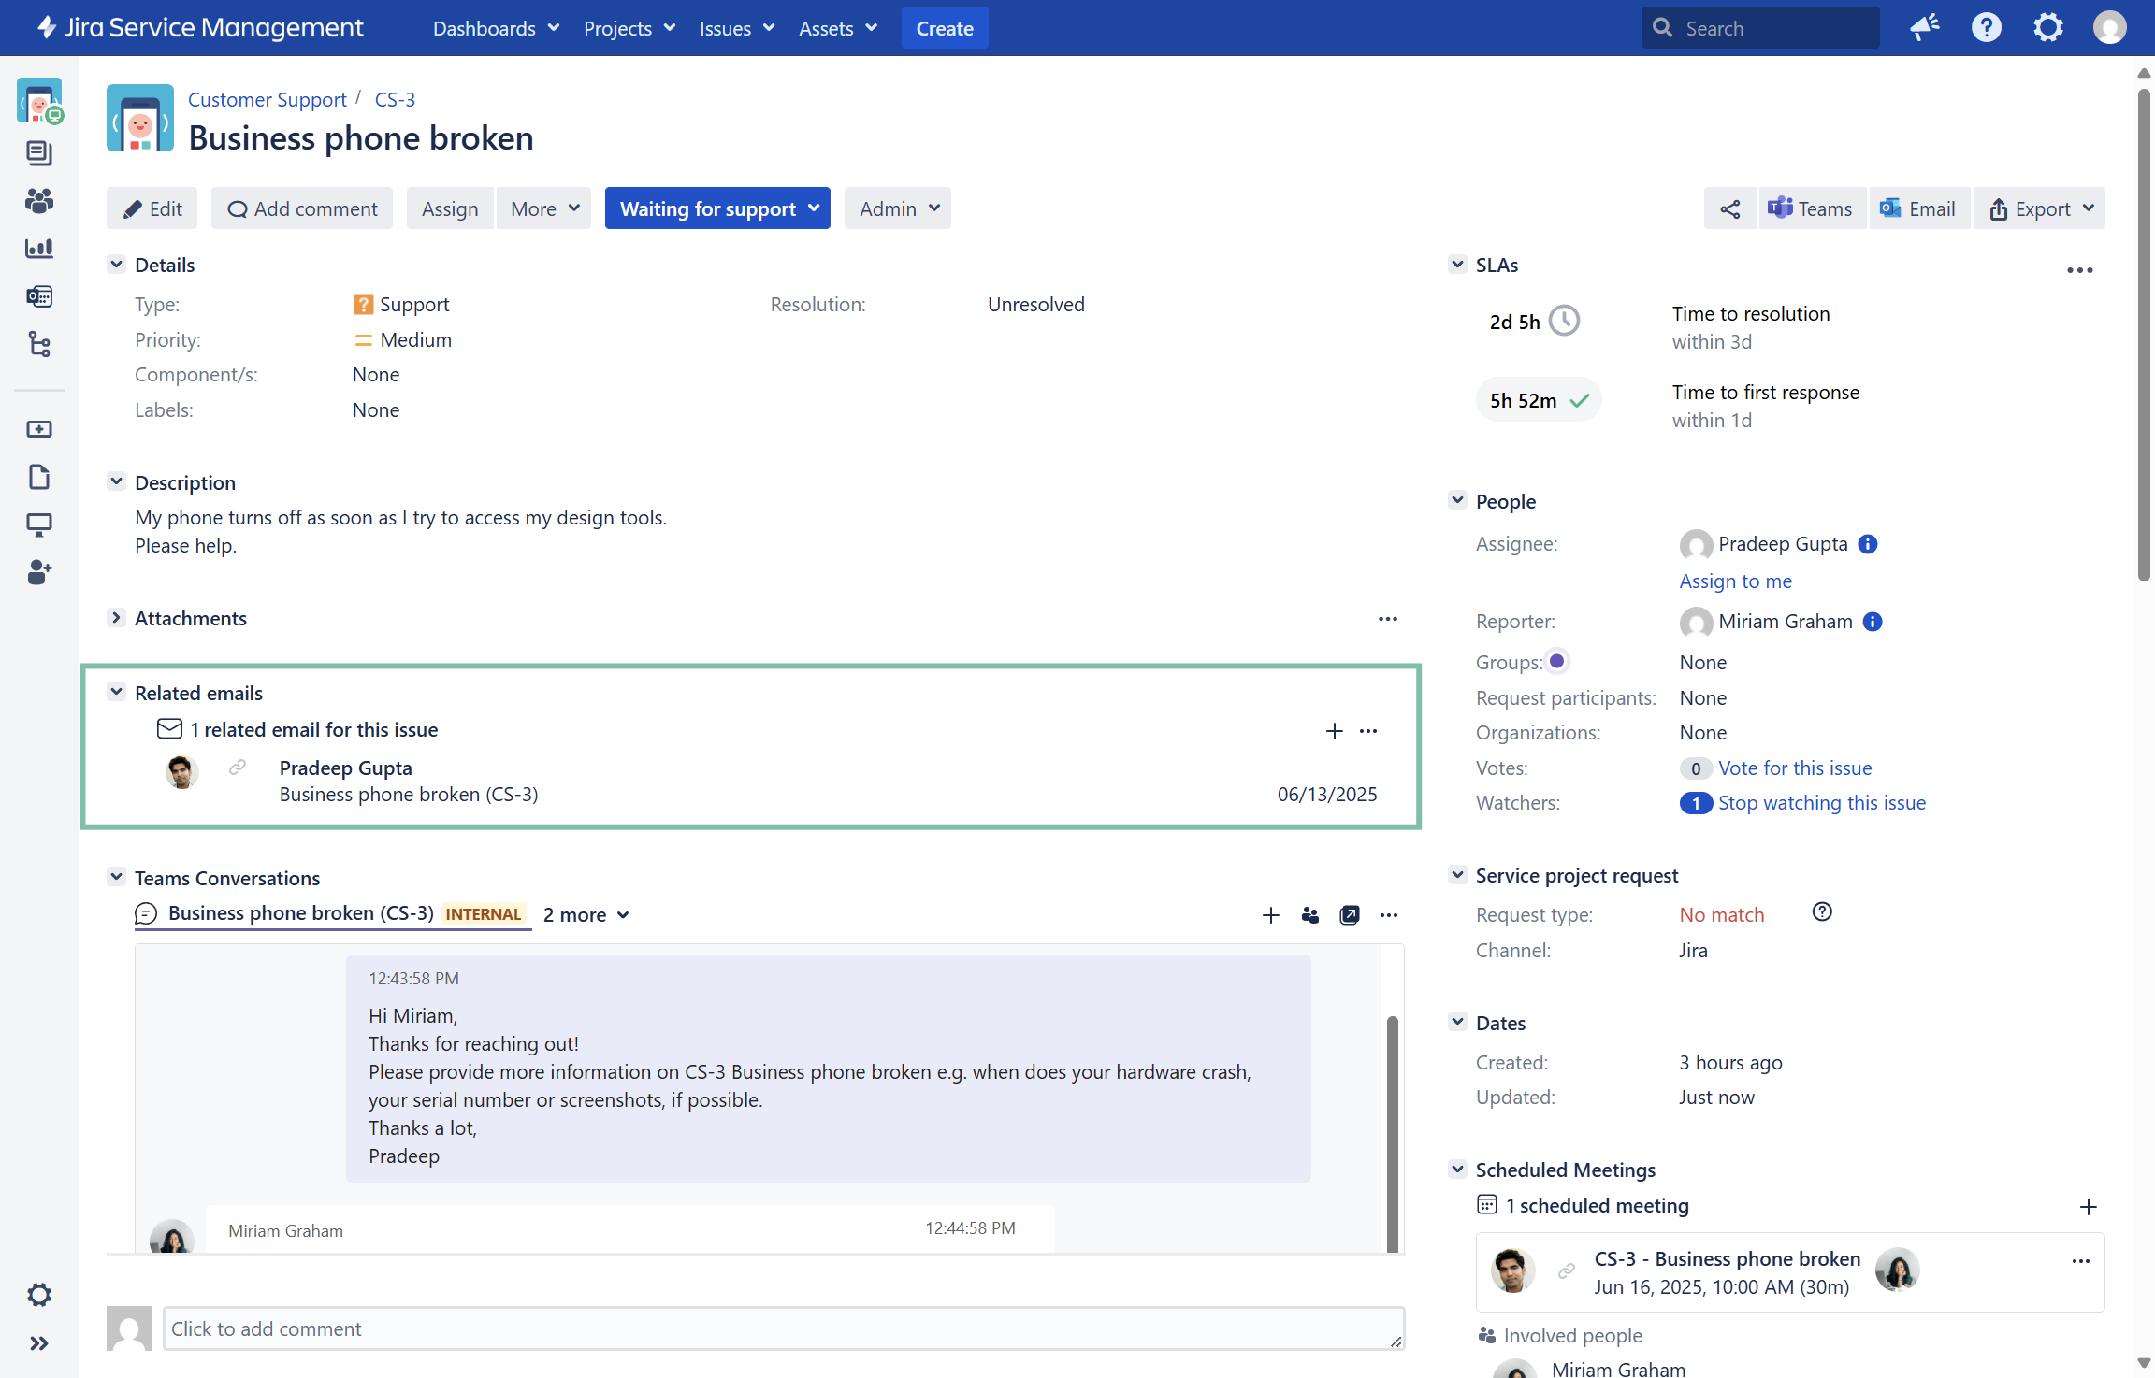Open the Projects menu
Image resolution: width=2155 pixels, height=1378 pixels.
629,28
